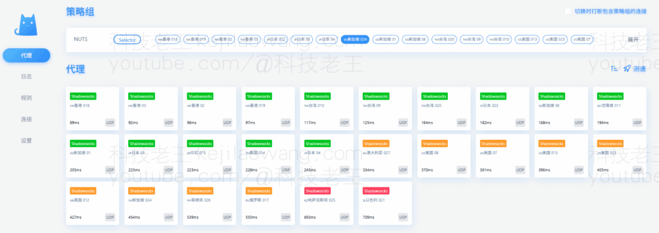Open the 代理 sidebar tab
This screenshot has width=659, height=233.
[26, 55]
